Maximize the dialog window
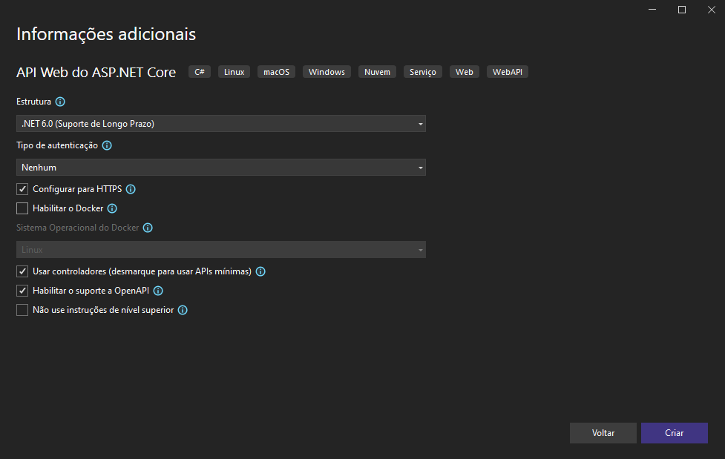 point(681,10)
